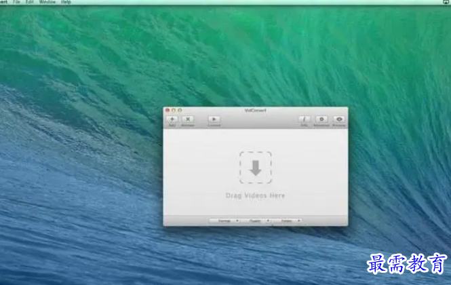Open the Quality dropdown
The width and height of the screenshot is (451, 285).
click(x=256, y=221)
